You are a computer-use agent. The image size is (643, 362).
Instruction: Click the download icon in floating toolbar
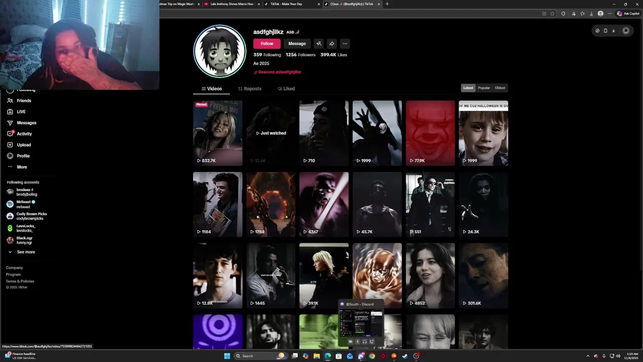click(x=613, y=31)
